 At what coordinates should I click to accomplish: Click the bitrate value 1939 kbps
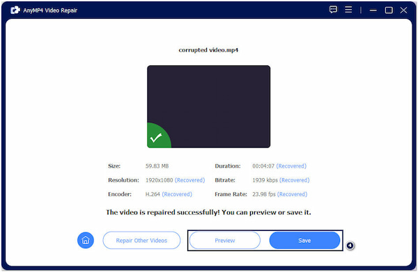[x=265, y=180]
